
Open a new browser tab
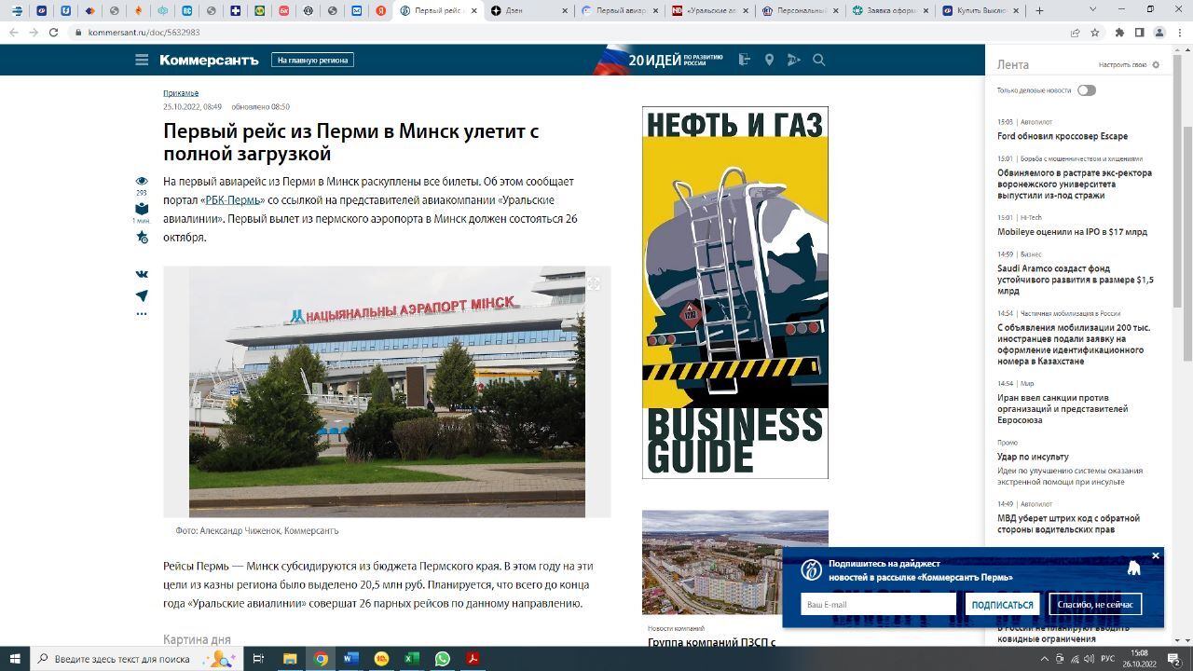[1039, 11]
